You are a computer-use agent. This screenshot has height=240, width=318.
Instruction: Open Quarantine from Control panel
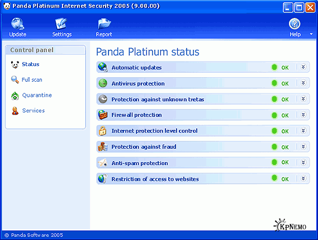(37, 95)
